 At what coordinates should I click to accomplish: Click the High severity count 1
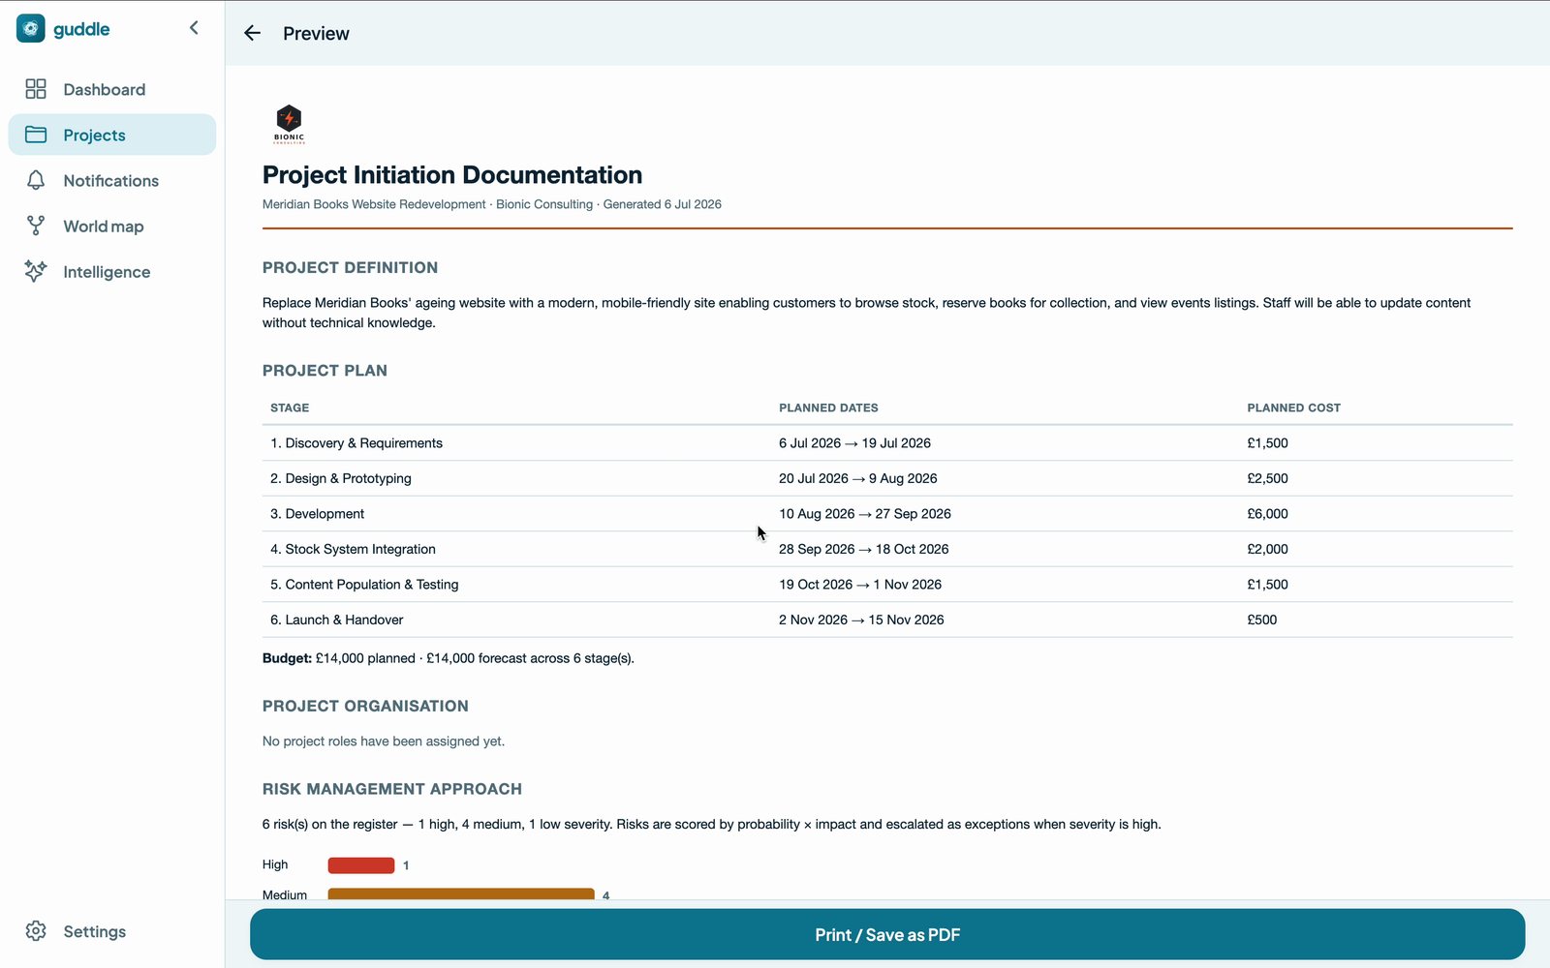[x=406, y=865]
